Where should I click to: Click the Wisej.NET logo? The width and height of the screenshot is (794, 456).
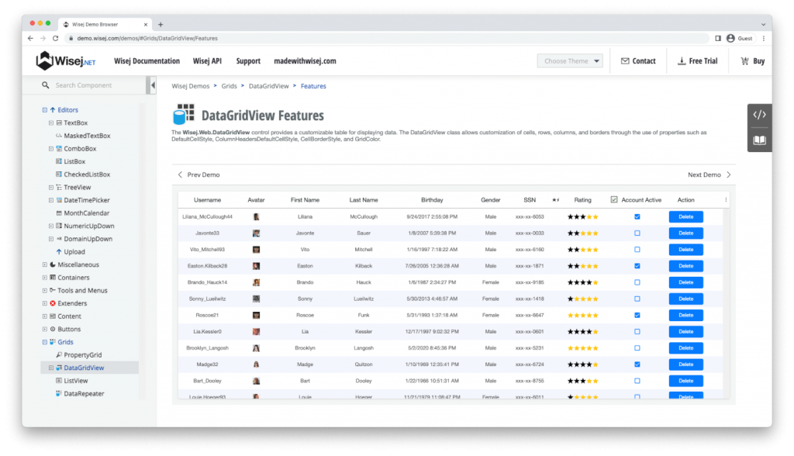(x=65, y=60)
